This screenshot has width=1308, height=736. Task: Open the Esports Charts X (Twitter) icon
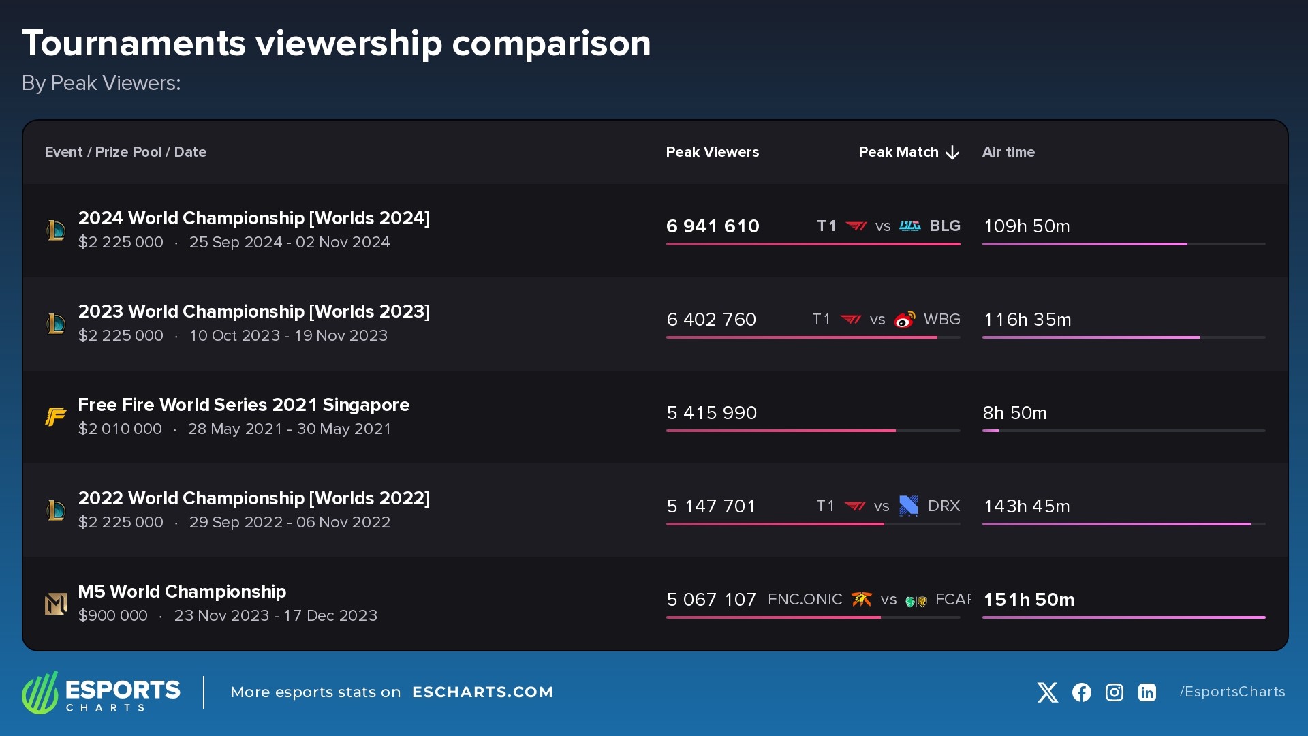1047,692
